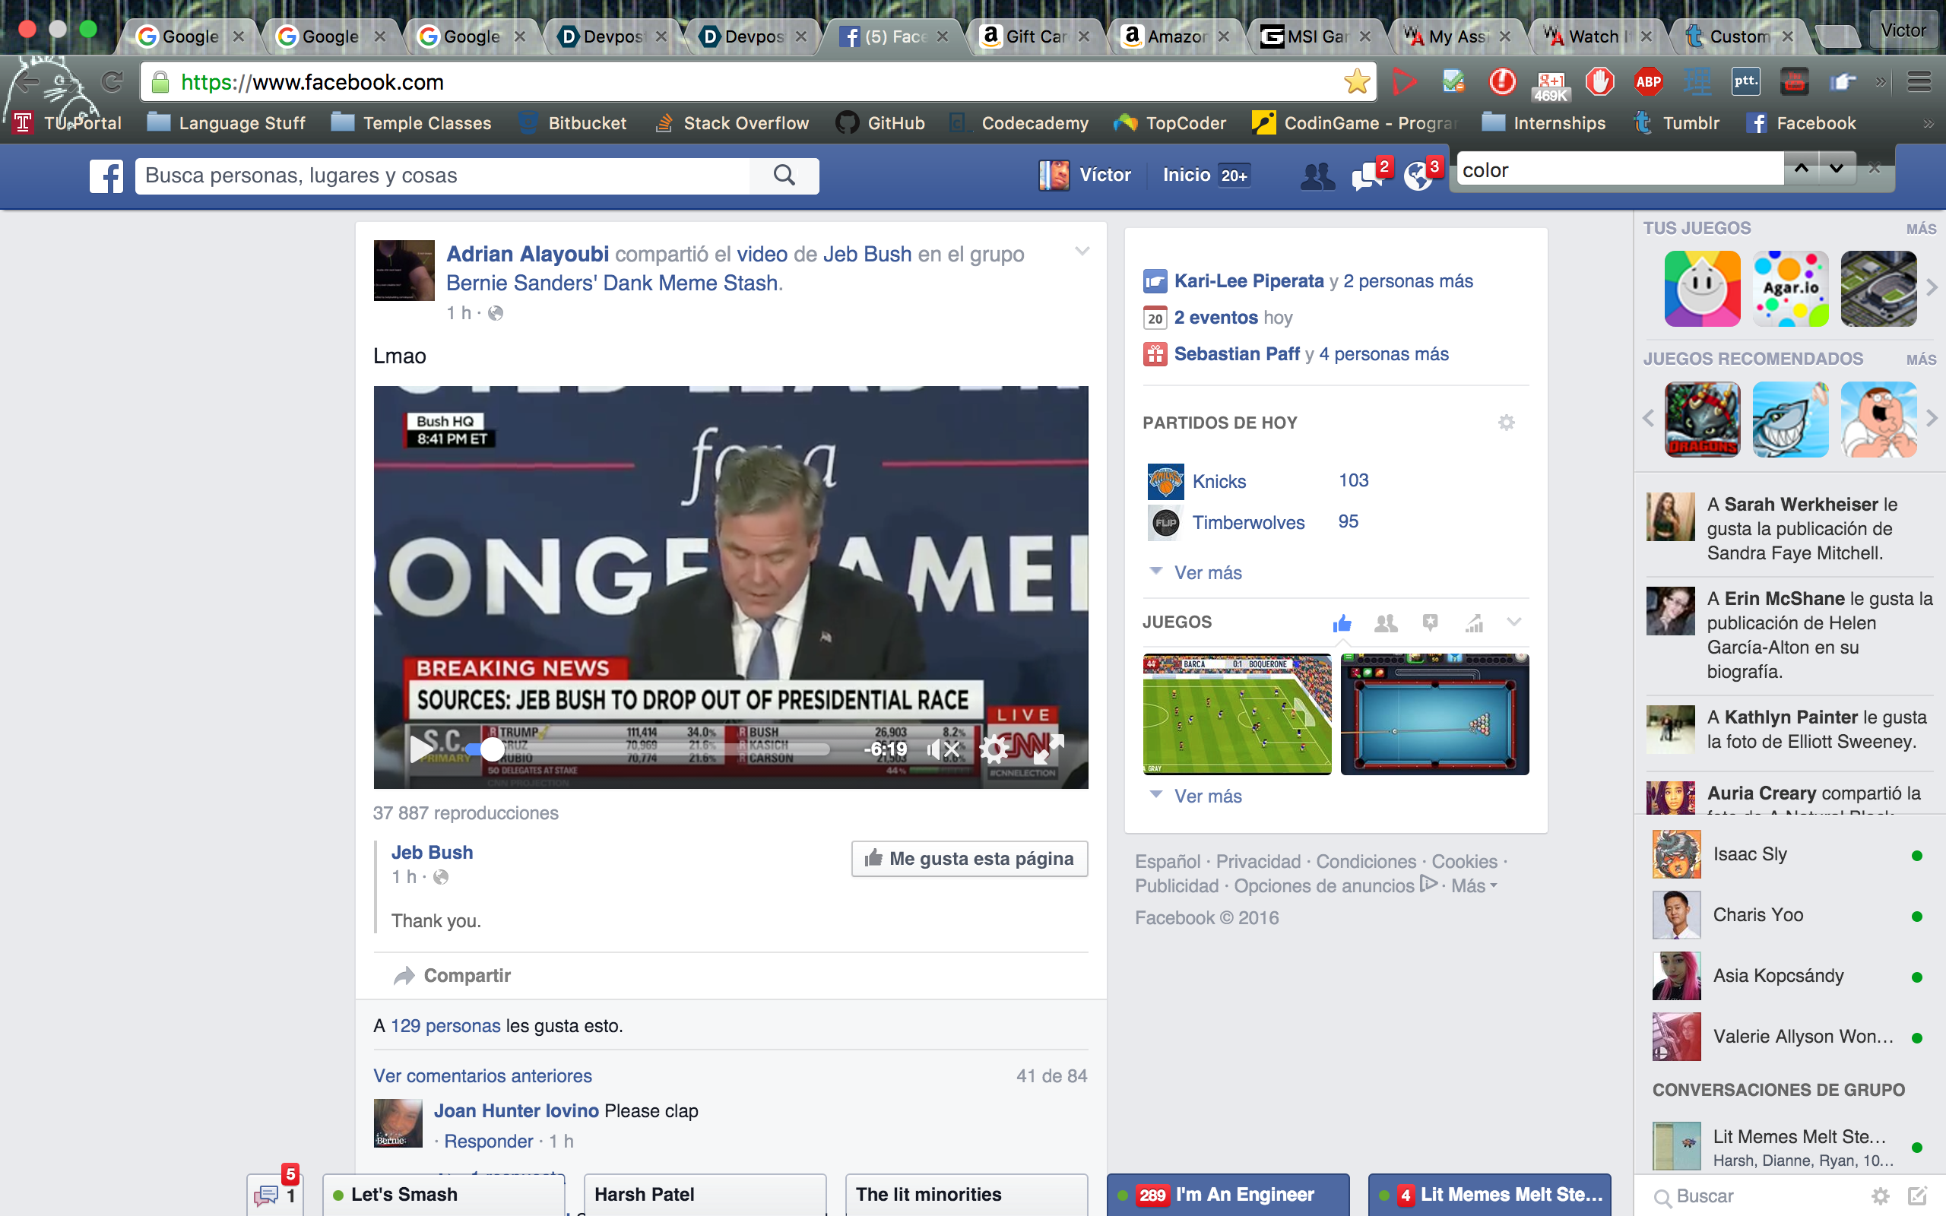
Task: Unmute the video sound
Action: point(943,749)
